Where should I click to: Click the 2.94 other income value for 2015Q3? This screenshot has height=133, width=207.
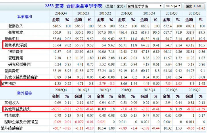point(168,103)
